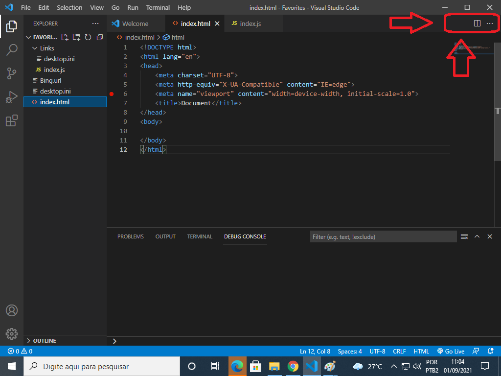Open the Explorer view in activity bar
This screenshot has height=376, width=501.
pyautogui.click(x=12, y=26)
